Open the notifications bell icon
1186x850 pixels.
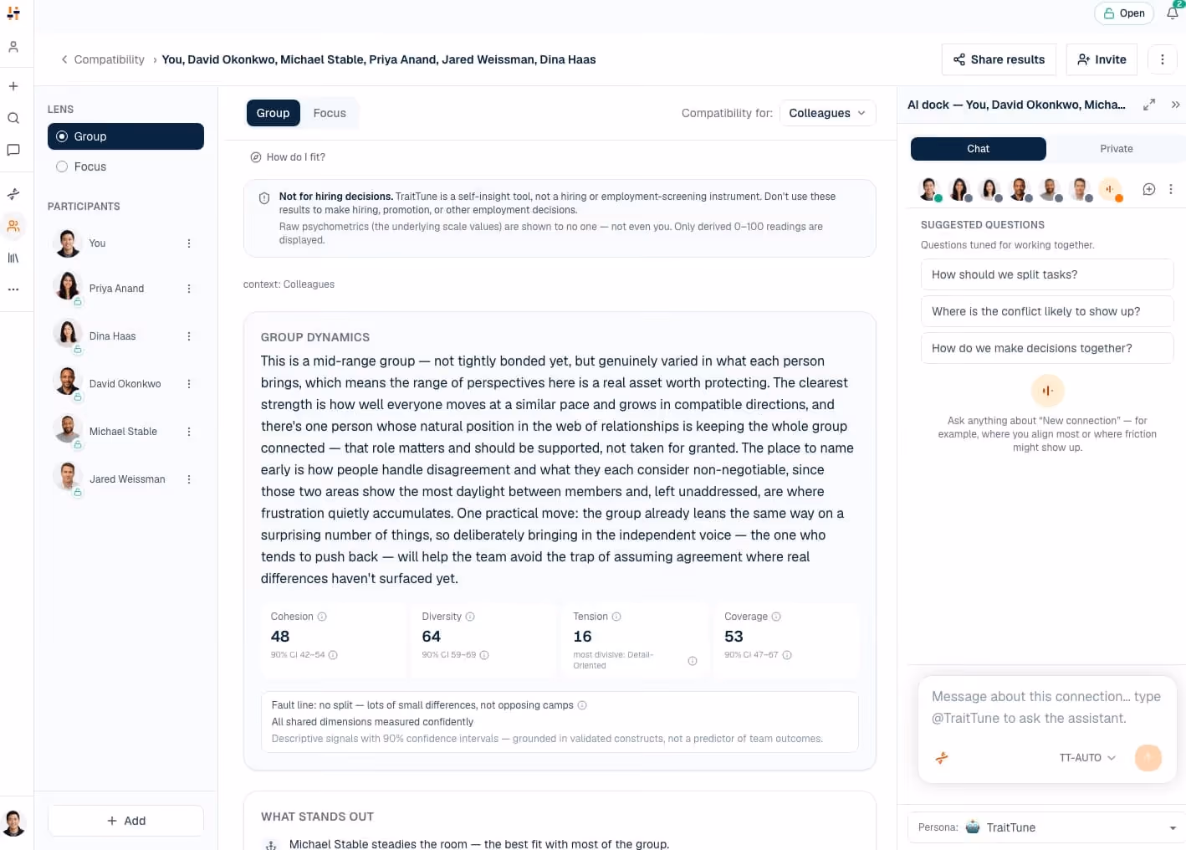pyautogui.click(x=1173, y=13)
